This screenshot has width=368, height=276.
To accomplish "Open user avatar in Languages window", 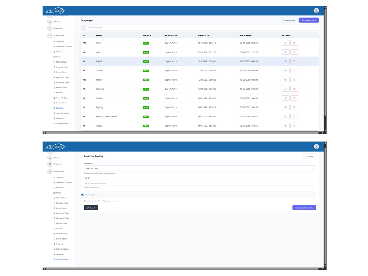I will click(x=316, y=11).
